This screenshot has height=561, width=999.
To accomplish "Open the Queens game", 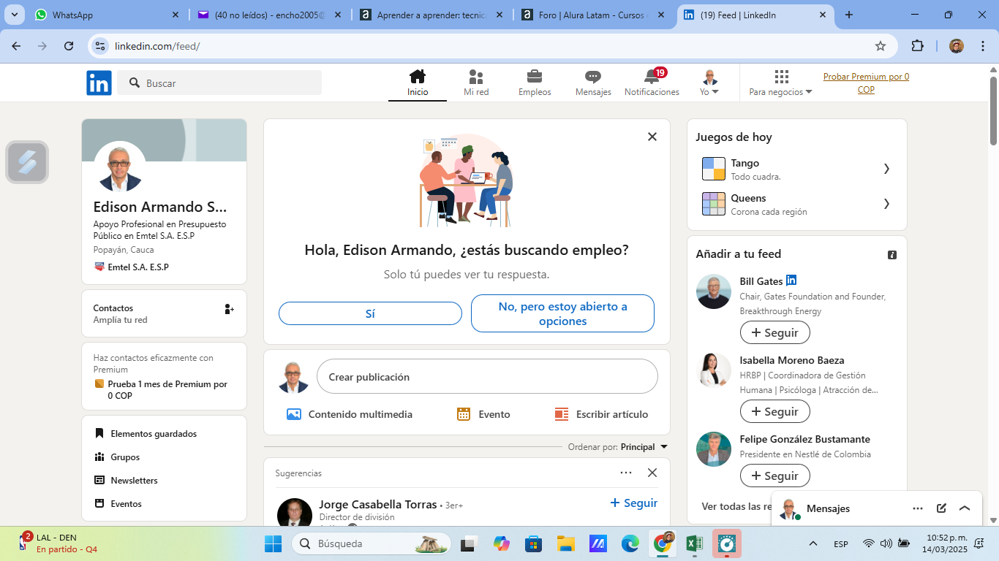I will (797, 204).
